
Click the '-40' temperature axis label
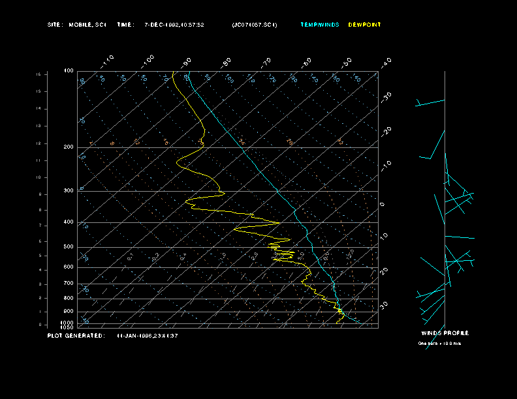coord(386,63)
